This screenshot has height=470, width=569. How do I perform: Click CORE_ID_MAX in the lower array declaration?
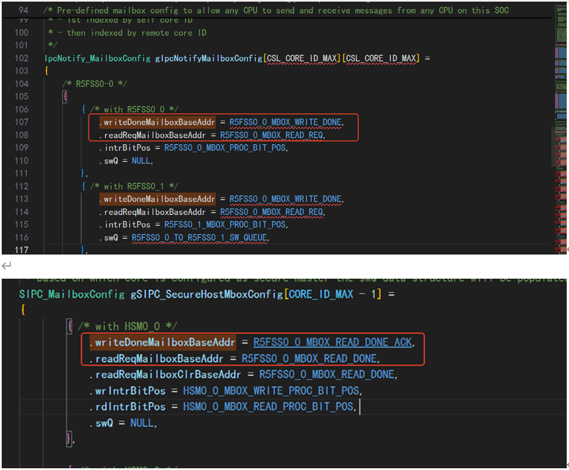point(321,294)
